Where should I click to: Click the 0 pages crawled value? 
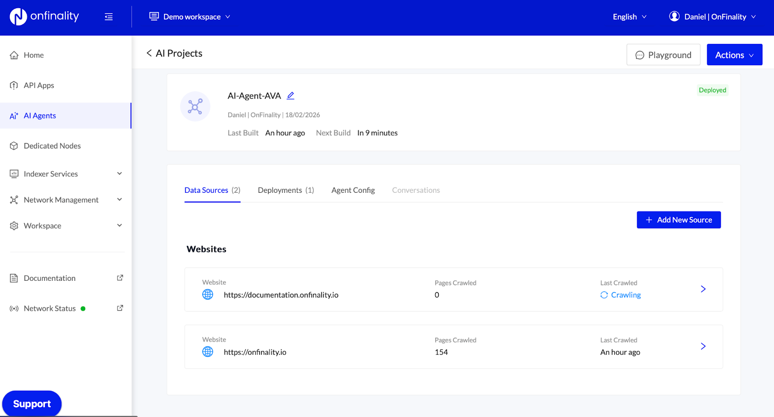click(x=437, y=295)
